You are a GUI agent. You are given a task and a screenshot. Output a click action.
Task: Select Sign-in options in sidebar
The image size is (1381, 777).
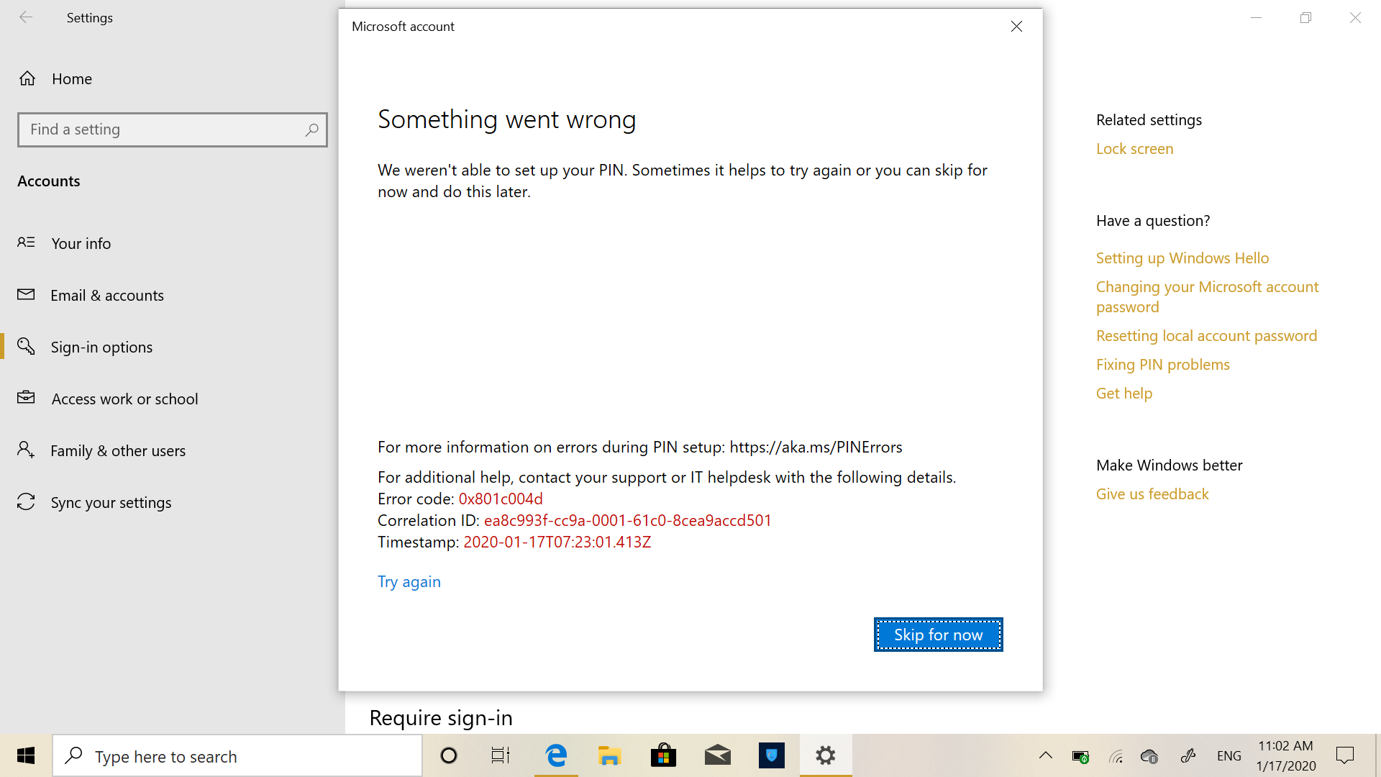click(x=101, y=347)
